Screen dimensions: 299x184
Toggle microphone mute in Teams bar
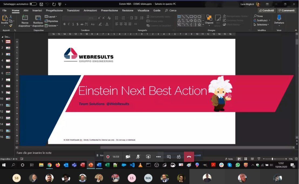click(138, 157)
